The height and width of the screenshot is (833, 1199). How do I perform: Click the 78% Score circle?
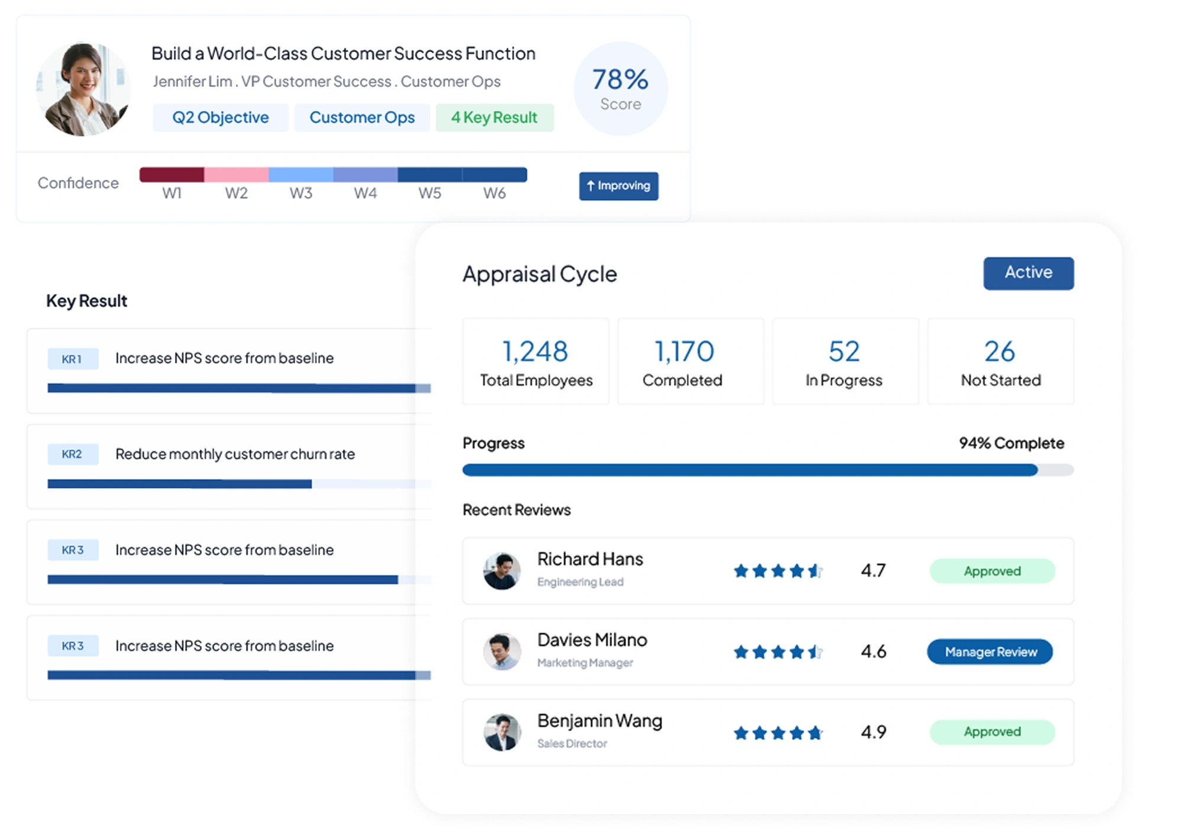click(x=620, y=89)
